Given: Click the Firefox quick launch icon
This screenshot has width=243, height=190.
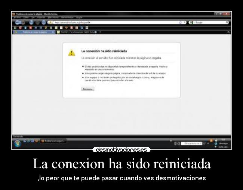Looking at the screenshot, I should pos(37,141).
